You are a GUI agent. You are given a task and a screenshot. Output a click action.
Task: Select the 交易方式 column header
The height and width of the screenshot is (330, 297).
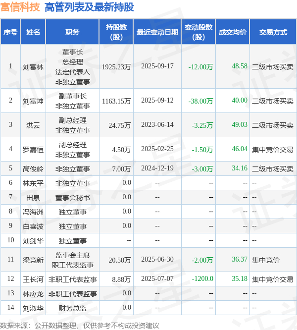tap(273, 32)
